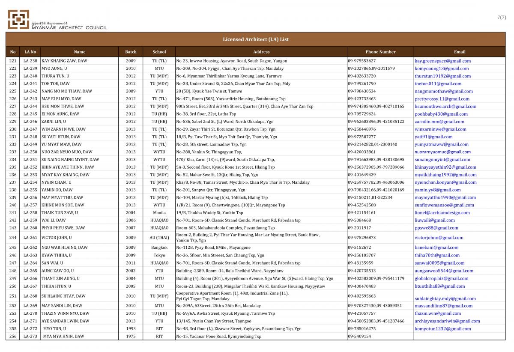Click email yati91@gmail.com
This screenshot has width=514, height=352.
(x=433, y=137)
